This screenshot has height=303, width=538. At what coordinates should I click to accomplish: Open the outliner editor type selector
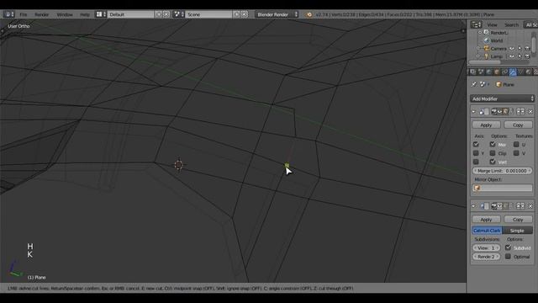pyautogui.click(x=476, y=24)
